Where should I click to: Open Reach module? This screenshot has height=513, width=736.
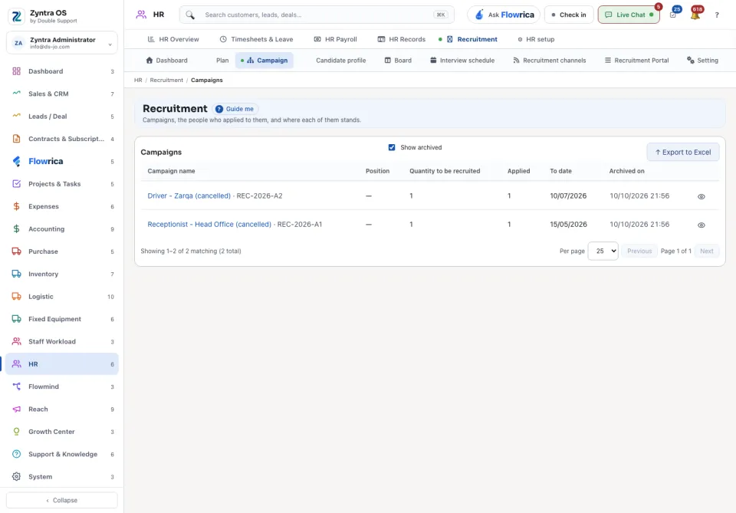click(62, 409)
